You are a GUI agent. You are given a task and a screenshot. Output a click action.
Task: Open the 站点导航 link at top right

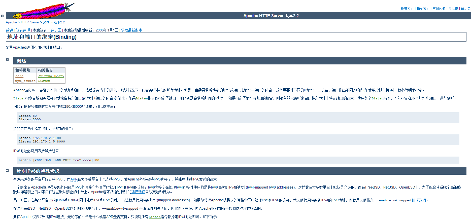(x=466, y=8)
